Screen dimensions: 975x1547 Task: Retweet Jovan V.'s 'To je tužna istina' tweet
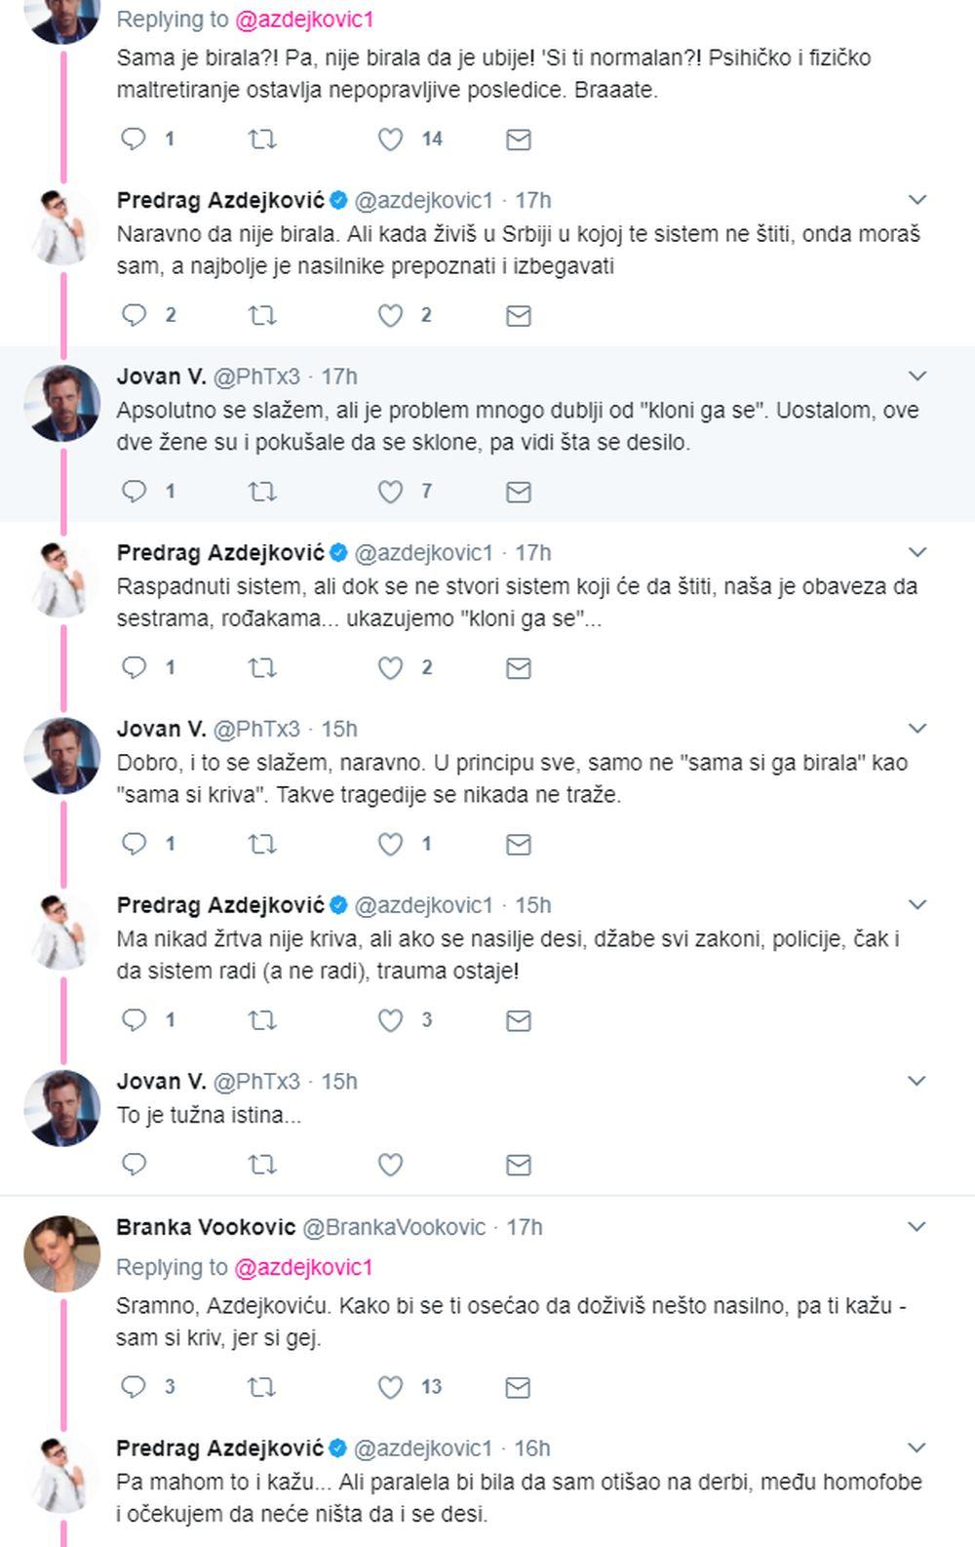[x=261, y=1165]
